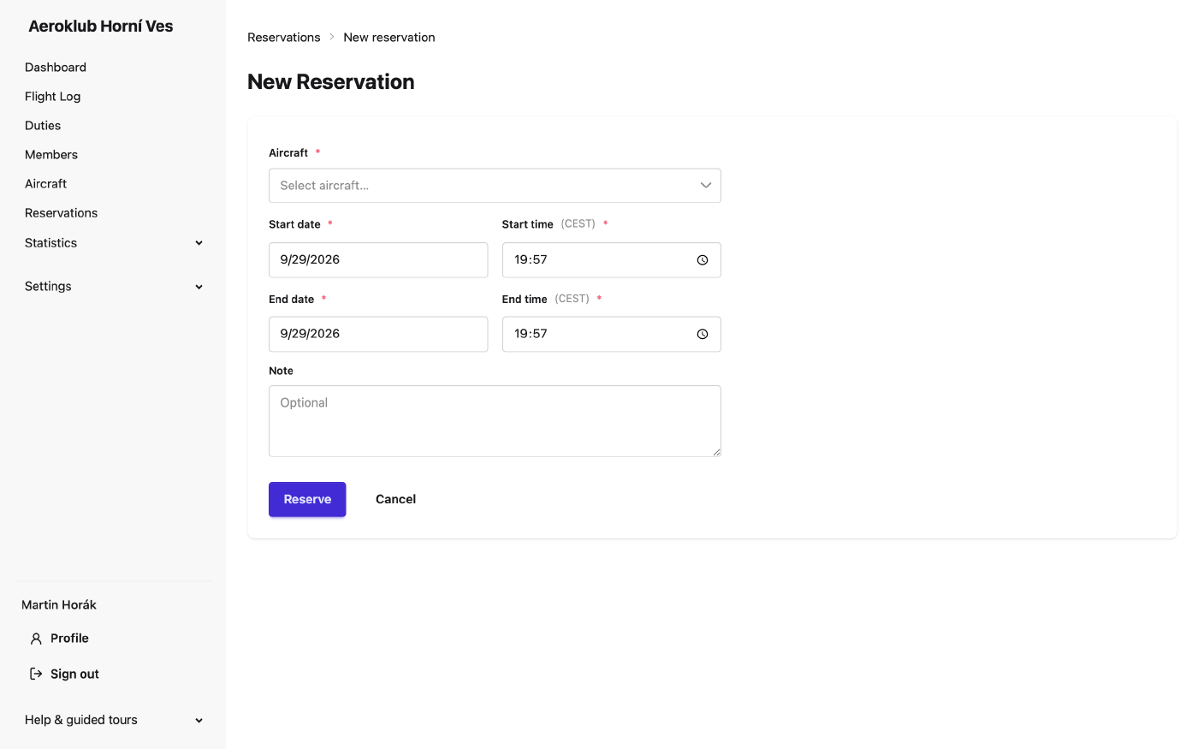The width and height of the screenshot is (1198, 749).
Task: Select Reservations in the sidebar
Action: 62,213
